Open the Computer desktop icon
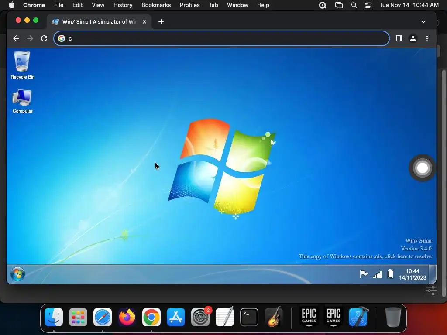The image size is (447, 335). 22,101
